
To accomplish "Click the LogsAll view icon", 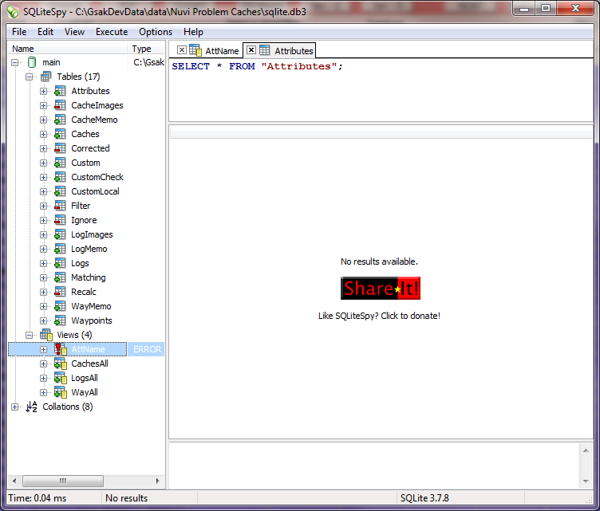I will click(x=61, y=378).
